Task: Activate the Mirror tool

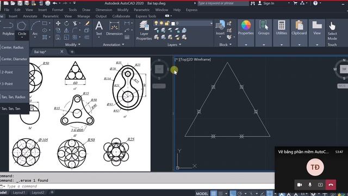Action: pos(66,30)
